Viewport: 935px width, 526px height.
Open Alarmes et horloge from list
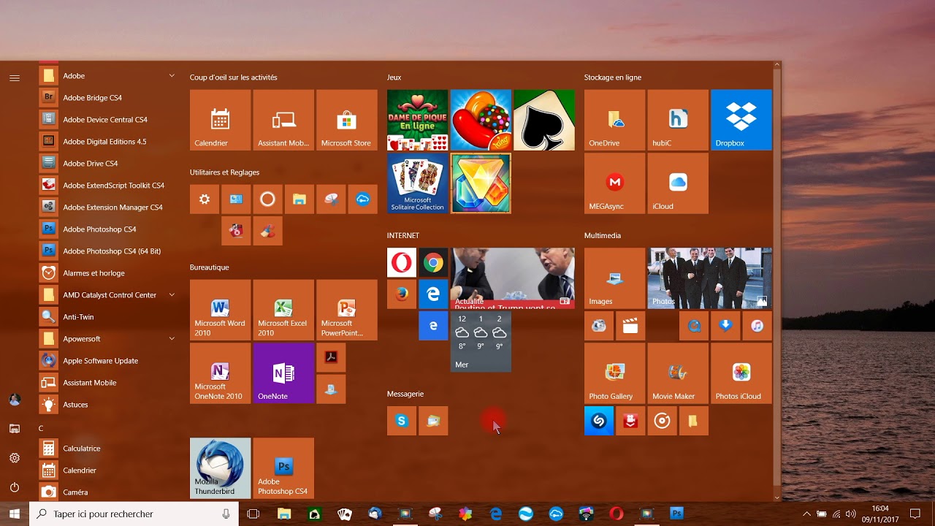click(x=109, y=273)
